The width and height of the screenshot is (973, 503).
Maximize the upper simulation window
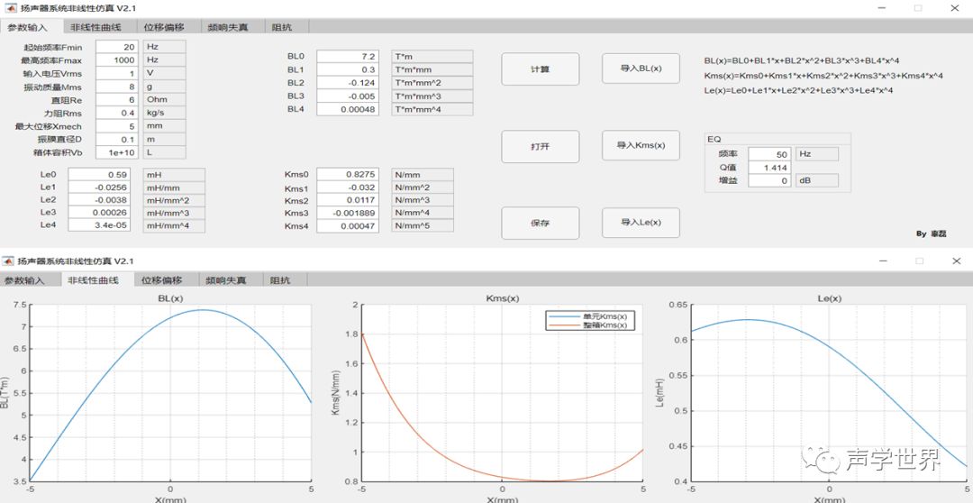click(918, 8)
